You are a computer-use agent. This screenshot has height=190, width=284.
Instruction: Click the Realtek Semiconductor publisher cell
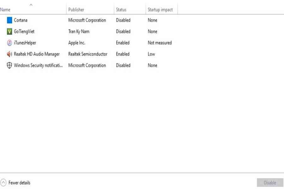pyautogui.click(x=88, y=54)
